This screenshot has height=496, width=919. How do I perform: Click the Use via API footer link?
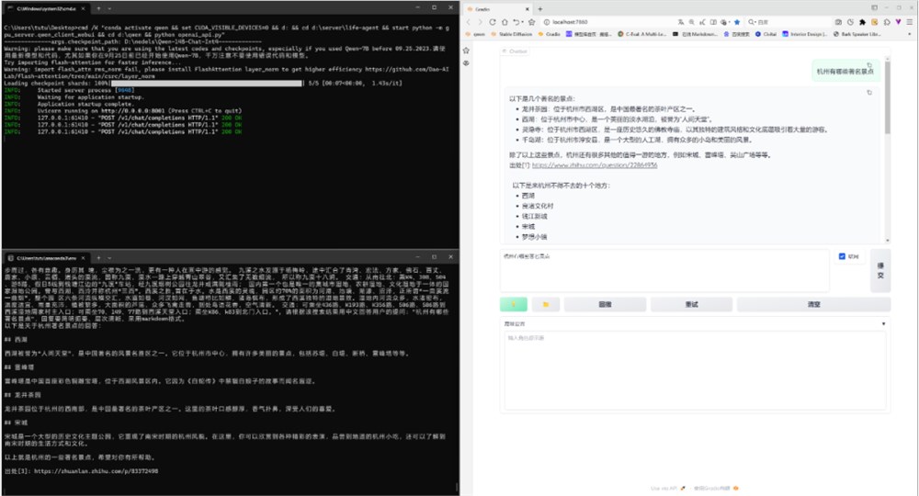click(667, 488)
